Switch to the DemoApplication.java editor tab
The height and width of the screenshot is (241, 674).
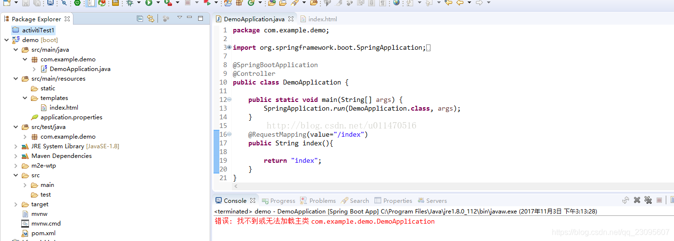pos(254,19)
